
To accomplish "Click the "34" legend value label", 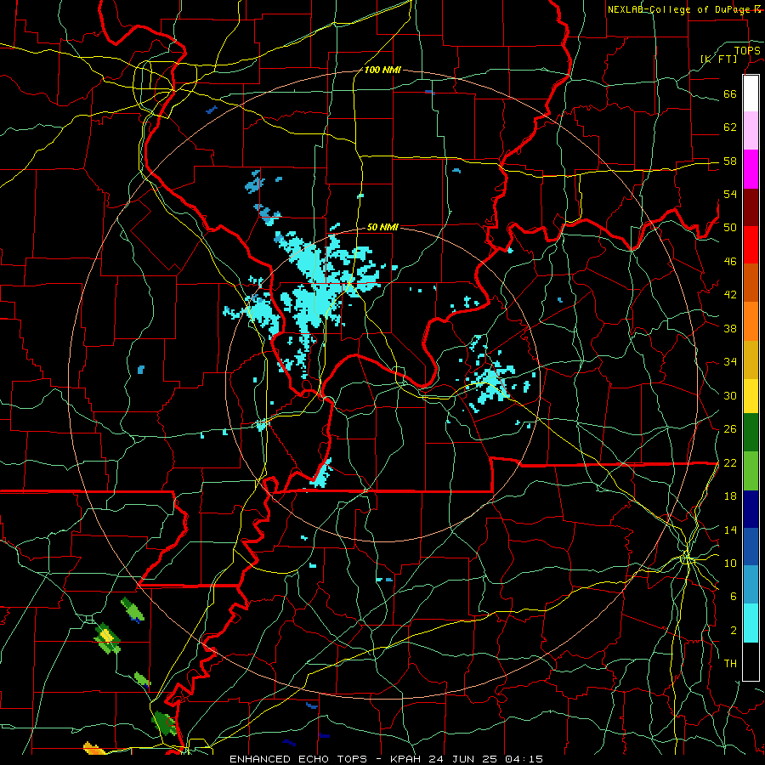I will tap(730, 362).
